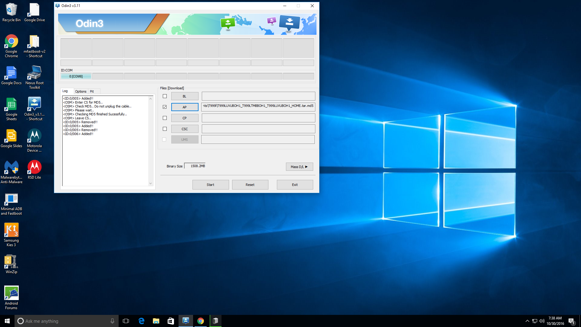The width and height of the screenshot is (581, 327).
Task: Open the Google Docs desktop shortcut
Action: coord(11,76)
